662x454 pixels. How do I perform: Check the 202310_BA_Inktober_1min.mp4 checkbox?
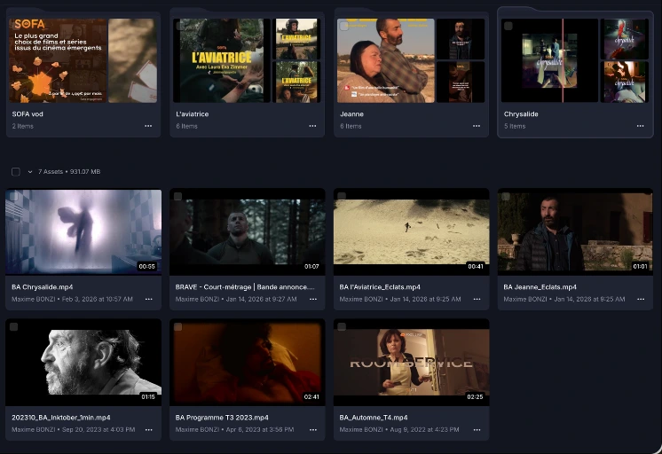[x=13, y=326]
